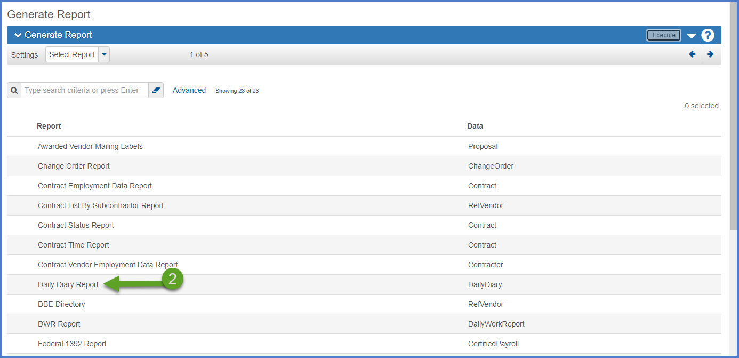Open the component actions menu arrow
Image resolution: width=739 pixels, height=358 pixels.
692,36
